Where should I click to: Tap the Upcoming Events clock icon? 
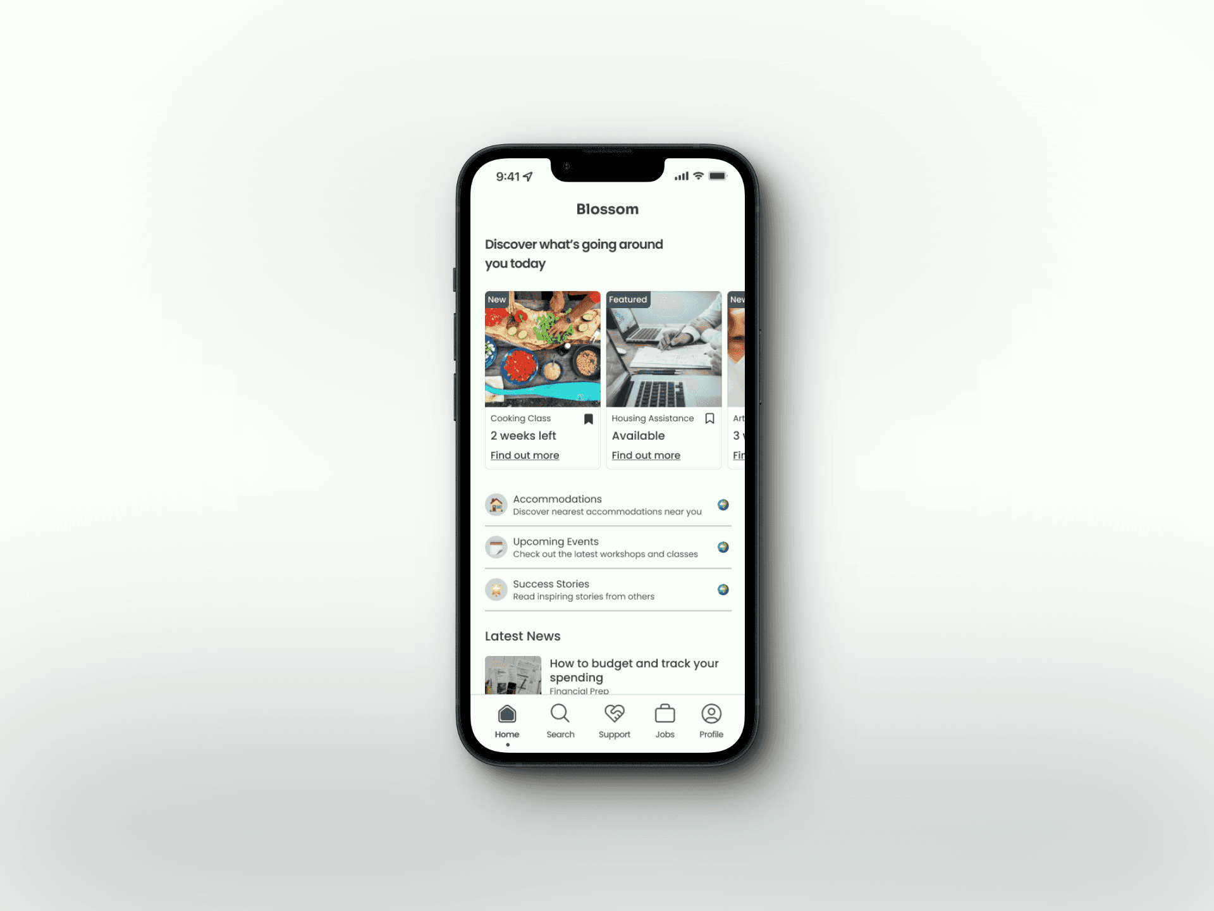(x=497, y=547)
